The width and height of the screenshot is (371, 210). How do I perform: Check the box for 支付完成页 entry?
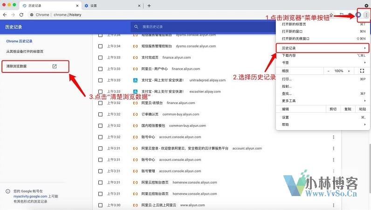(x=100, y=58)
